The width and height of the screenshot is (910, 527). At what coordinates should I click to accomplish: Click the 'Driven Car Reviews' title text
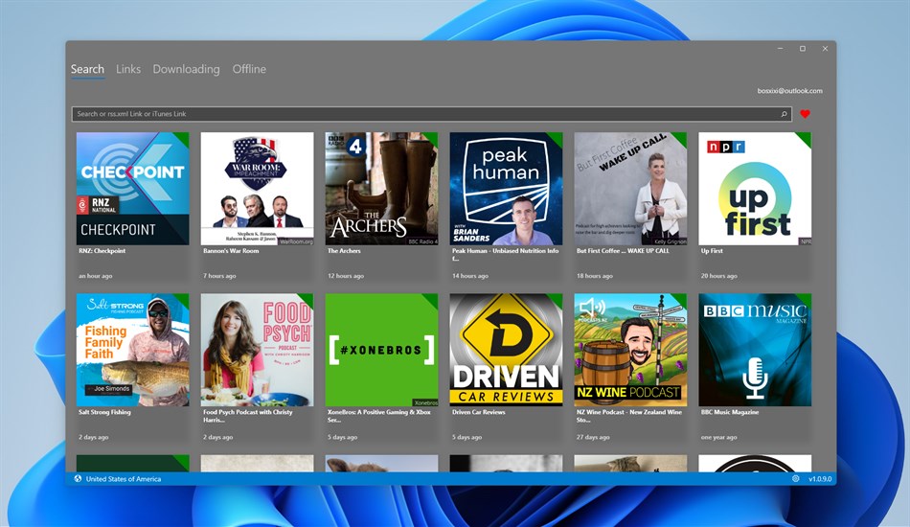coord(479,412)
